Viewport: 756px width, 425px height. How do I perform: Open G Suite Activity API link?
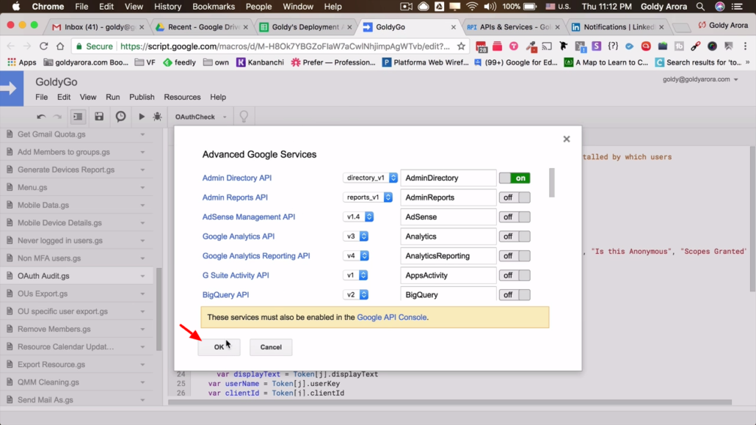tap(236, 275)
